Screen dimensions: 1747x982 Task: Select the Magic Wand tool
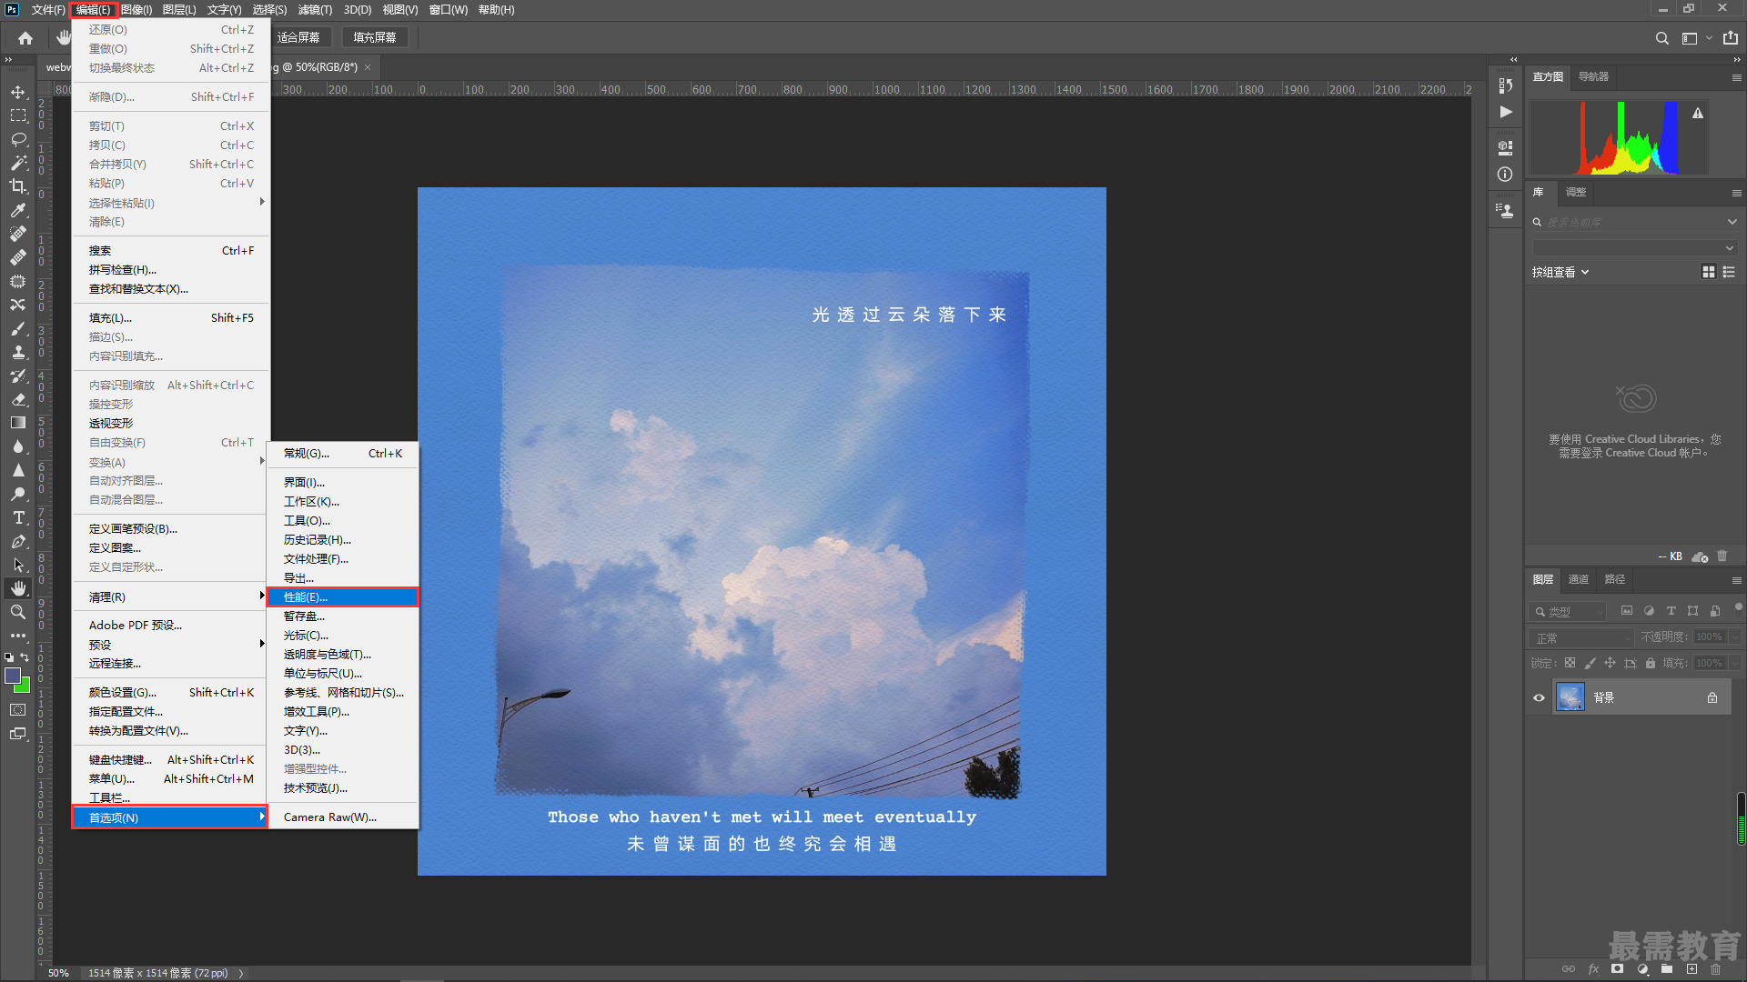[17, 163]
